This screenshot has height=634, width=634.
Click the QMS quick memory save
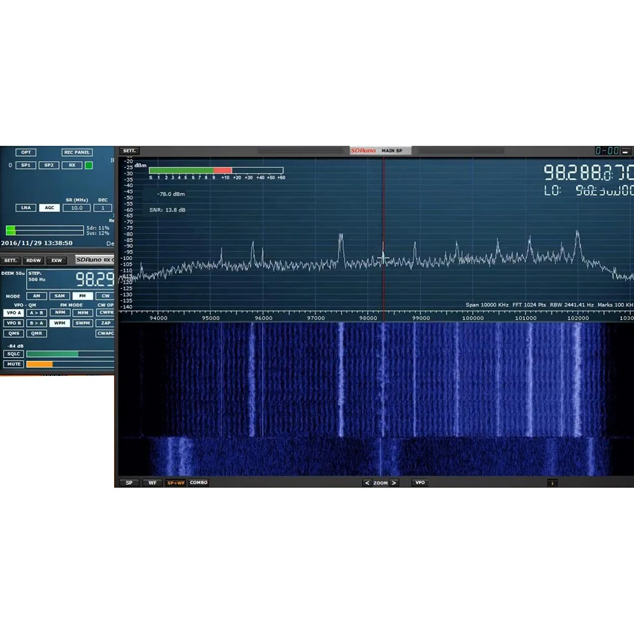coord(13,333)
